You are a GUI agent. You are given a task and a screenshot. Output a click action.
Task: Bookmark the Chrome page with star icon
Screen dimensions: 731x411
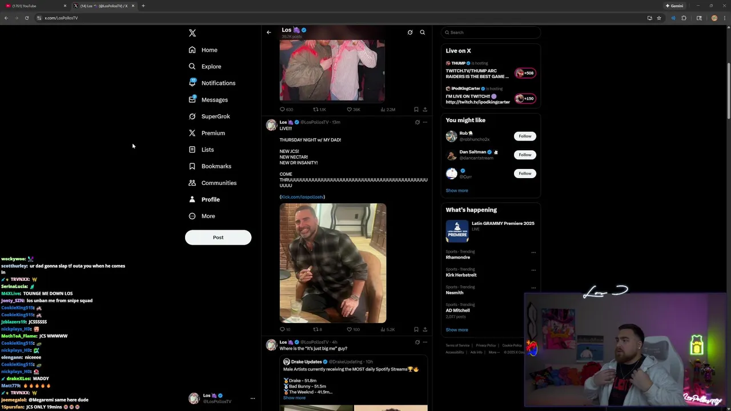pos(659,18)
